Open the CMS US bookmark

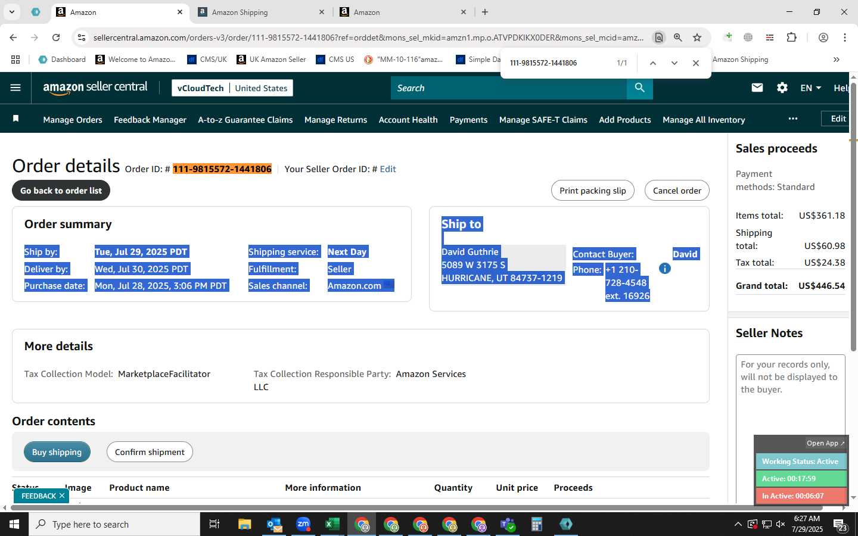[x=335, y=60]
